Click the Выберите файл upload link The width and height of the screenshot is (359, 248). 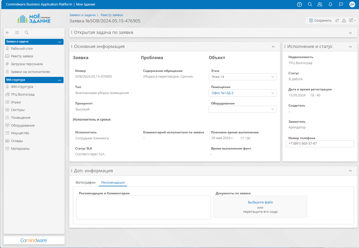[260, 202]
